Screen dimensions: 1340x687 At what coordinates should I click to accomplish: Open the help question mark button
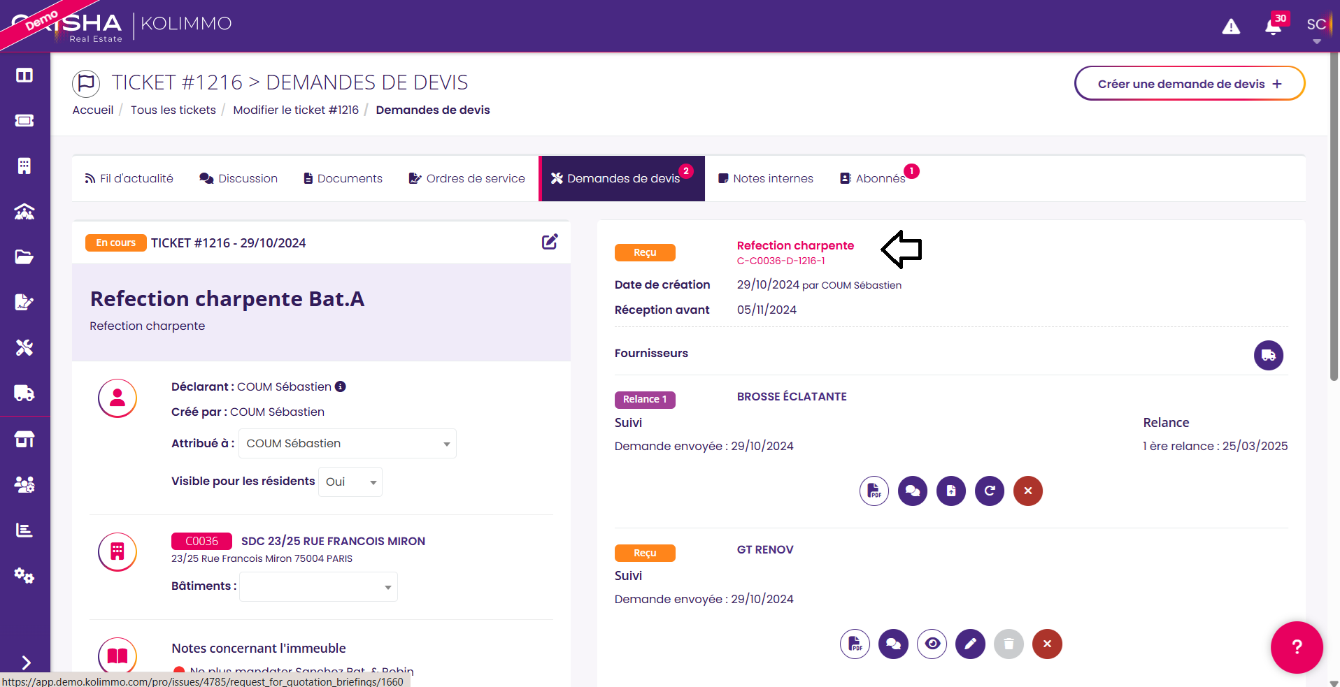[x=1297, y=647]
